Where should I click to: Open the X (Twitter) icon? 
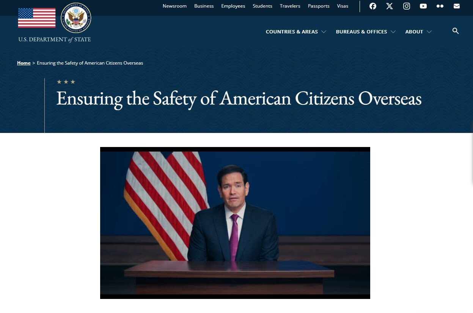[390, 6]
